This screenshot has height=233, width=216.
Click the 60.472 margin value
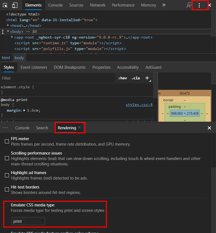click(185, 93)
